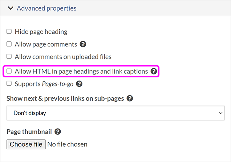Click the "Hide page heading" label text

(x=41, y=32)
